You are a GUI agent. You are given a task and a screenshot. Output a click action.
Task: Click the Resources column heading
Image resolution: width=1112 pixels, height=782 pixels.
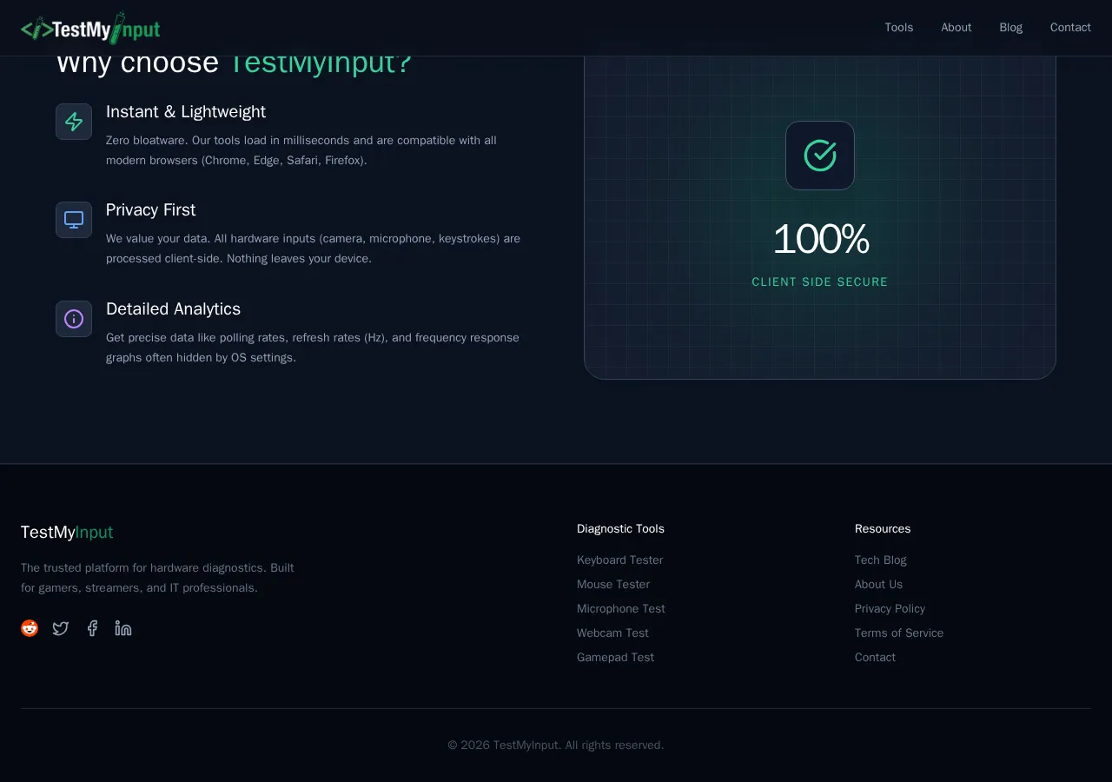pyautogui.click(x=883, y=529)
